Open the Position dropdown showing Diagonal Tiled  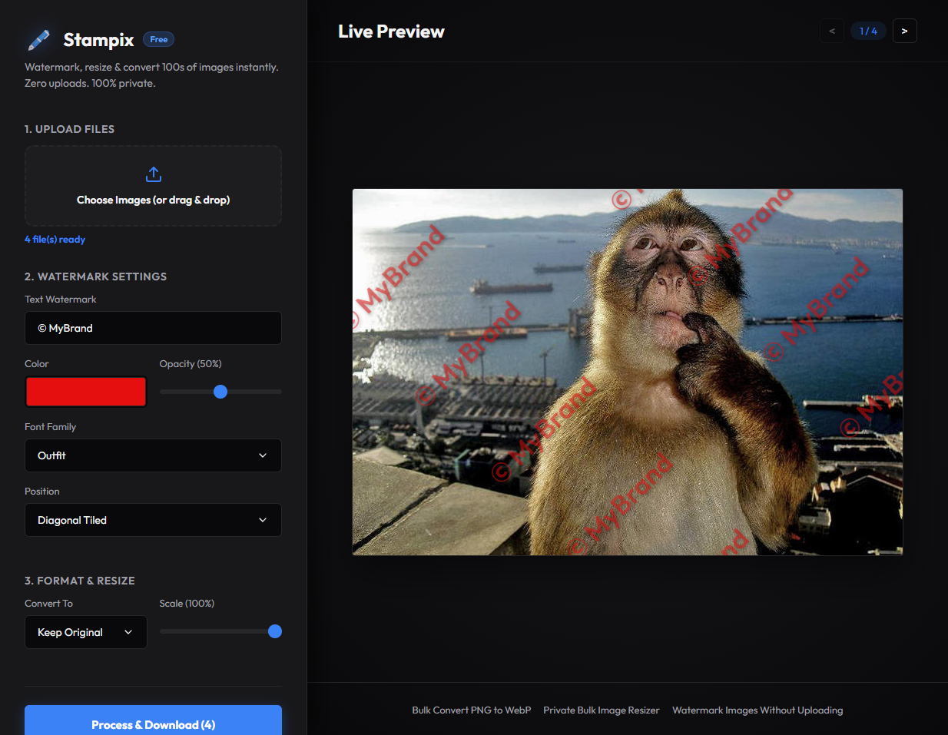click(153, 520)
